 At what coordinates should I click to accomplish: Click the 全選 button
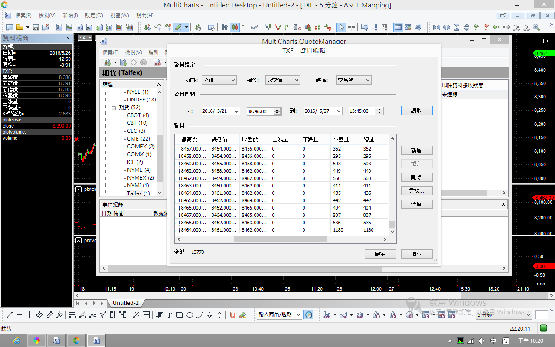click(x=417, y=204)
